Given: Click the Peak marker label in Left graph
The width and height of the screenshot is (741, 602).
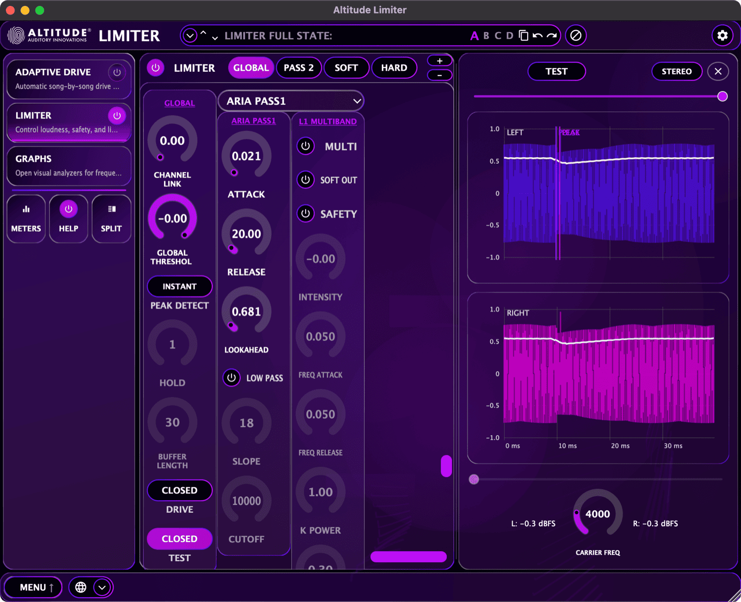Looking at the screenshot, I should pos(570,133).
